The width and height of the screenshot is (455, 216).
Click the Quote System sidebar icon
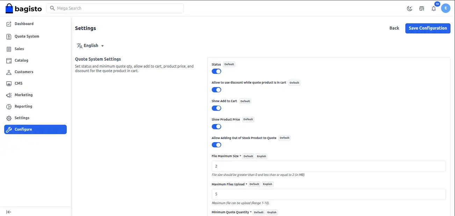pos(9,37)
